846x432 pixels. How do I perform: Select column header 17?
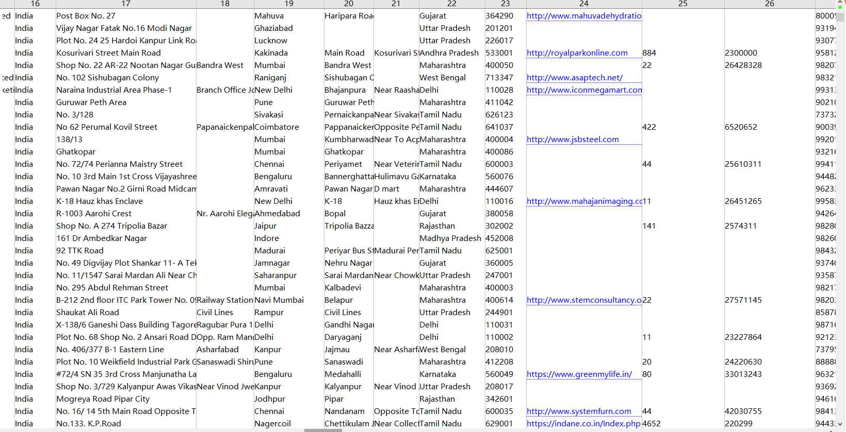126,4
